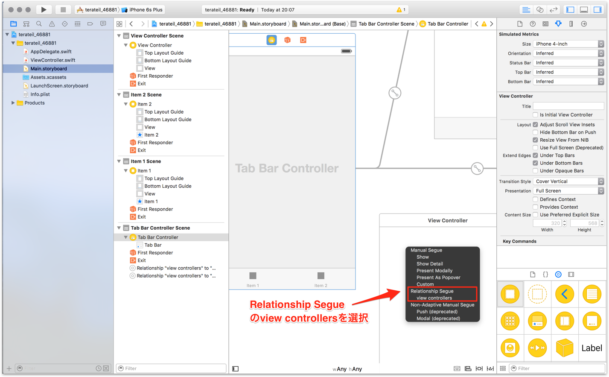This screenshot has height=377, width=609.
Task: Toggle the document outline panel
Action: (x=236, y=369)
